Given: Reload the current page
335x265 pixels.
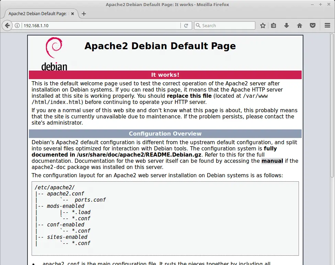Looking at the screenshot, I should (x=186, y=25).
